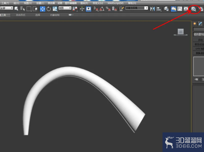Open the Material Editor

click(193, 9)
